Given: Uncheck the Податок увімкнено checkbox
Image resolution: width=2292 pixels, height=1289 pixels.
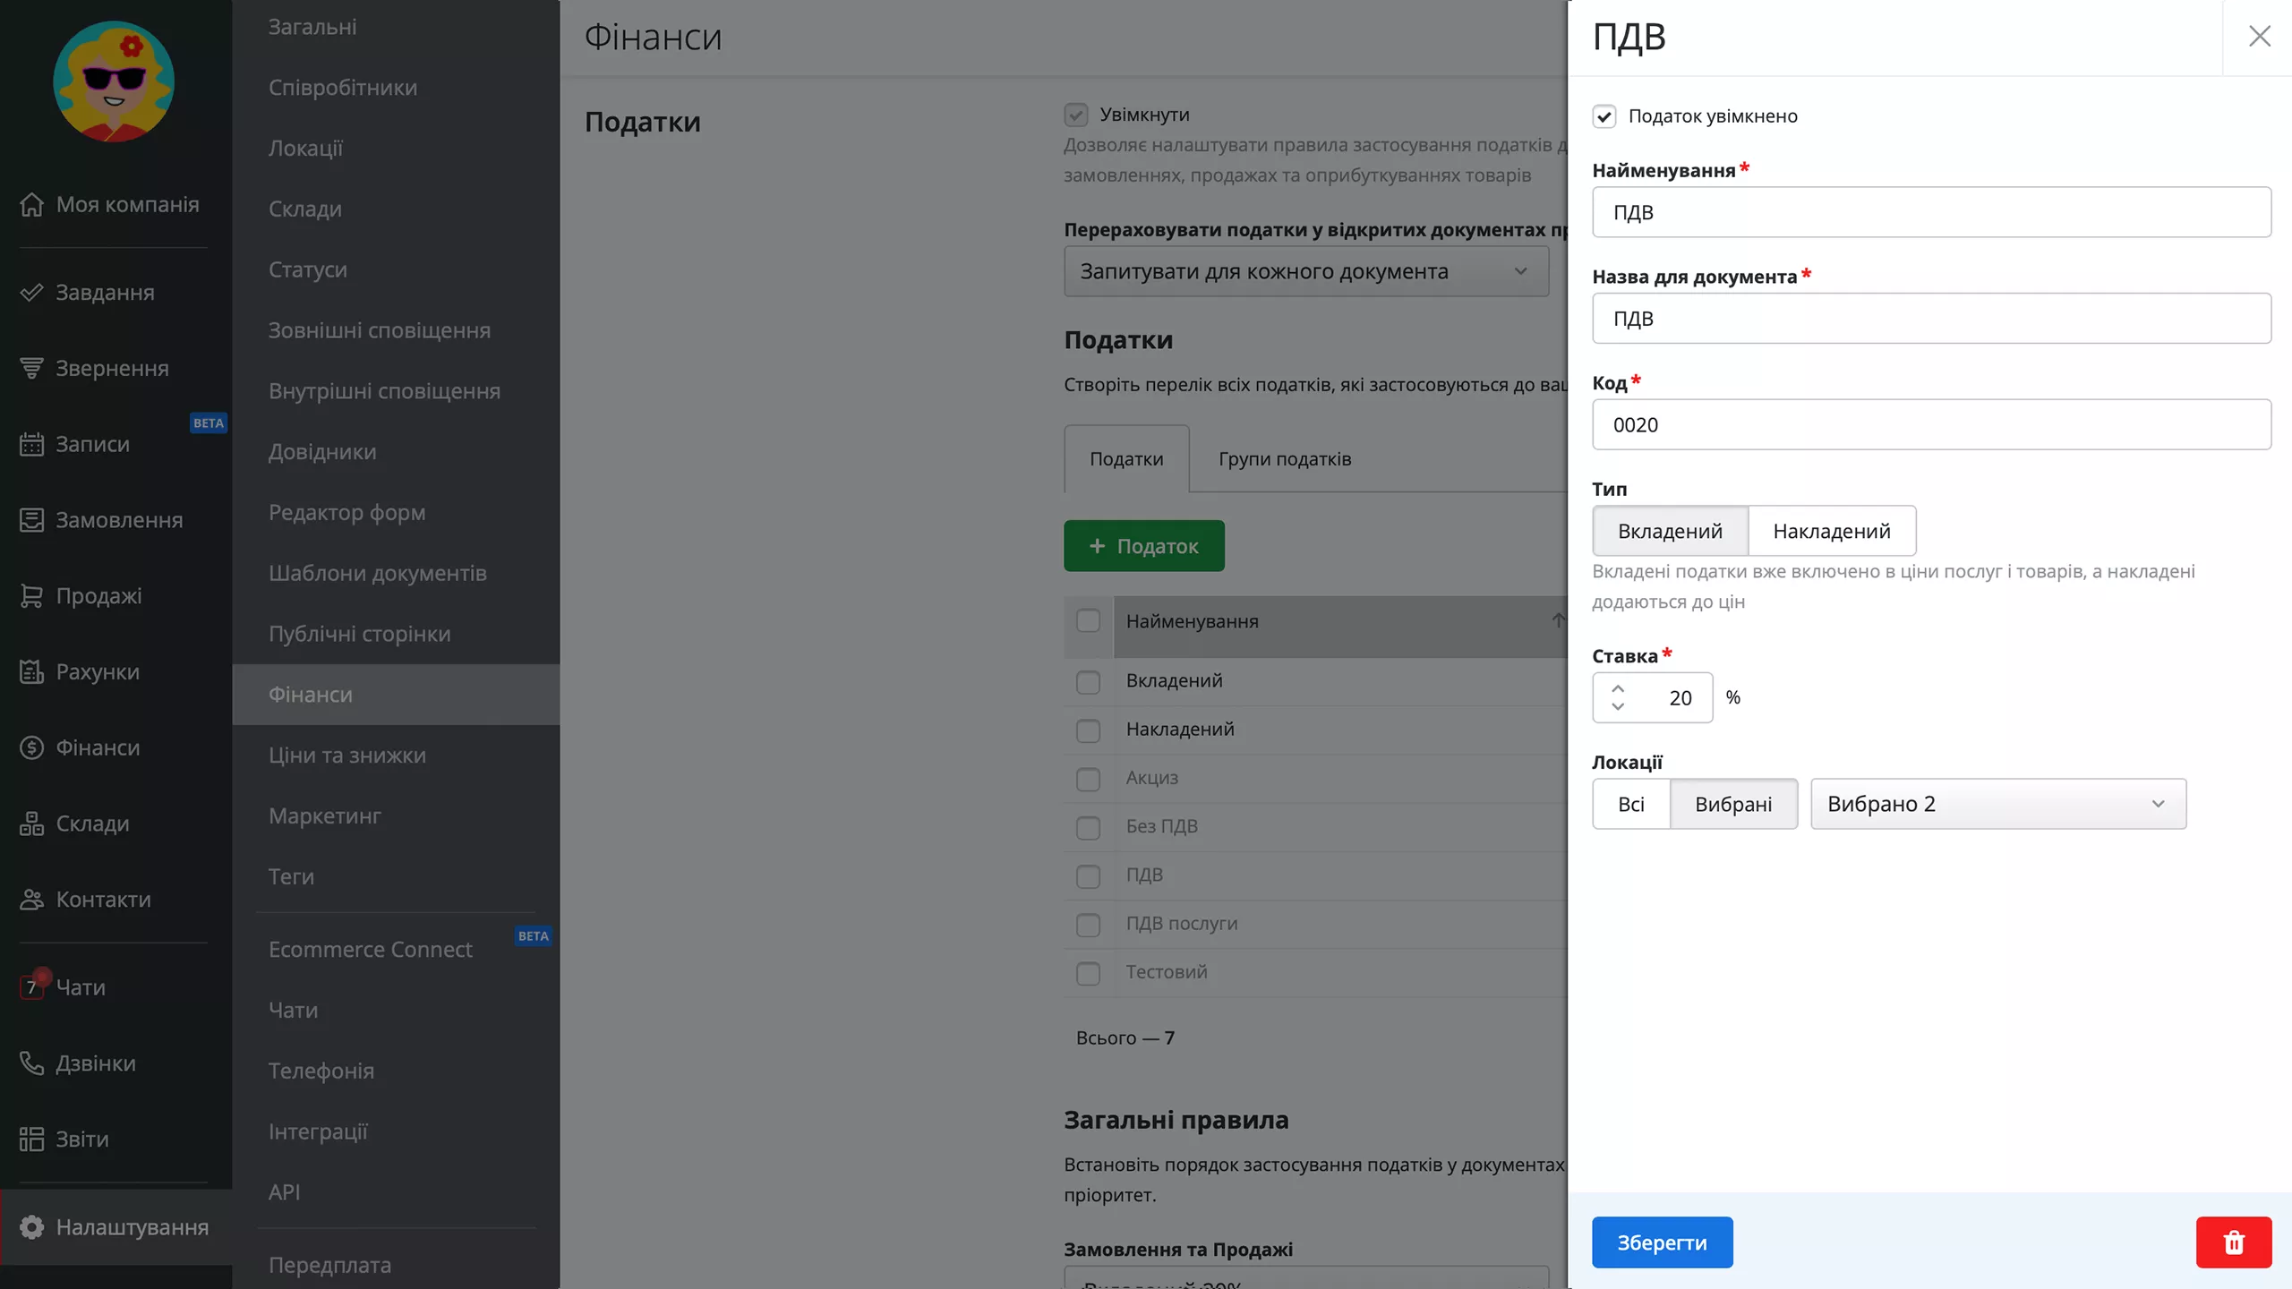Looking at the screenshot, I should click(x=1604, y=116).
